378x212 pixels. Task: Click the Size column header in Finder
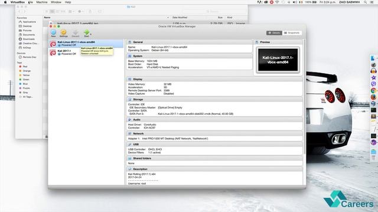click(220, 17)
